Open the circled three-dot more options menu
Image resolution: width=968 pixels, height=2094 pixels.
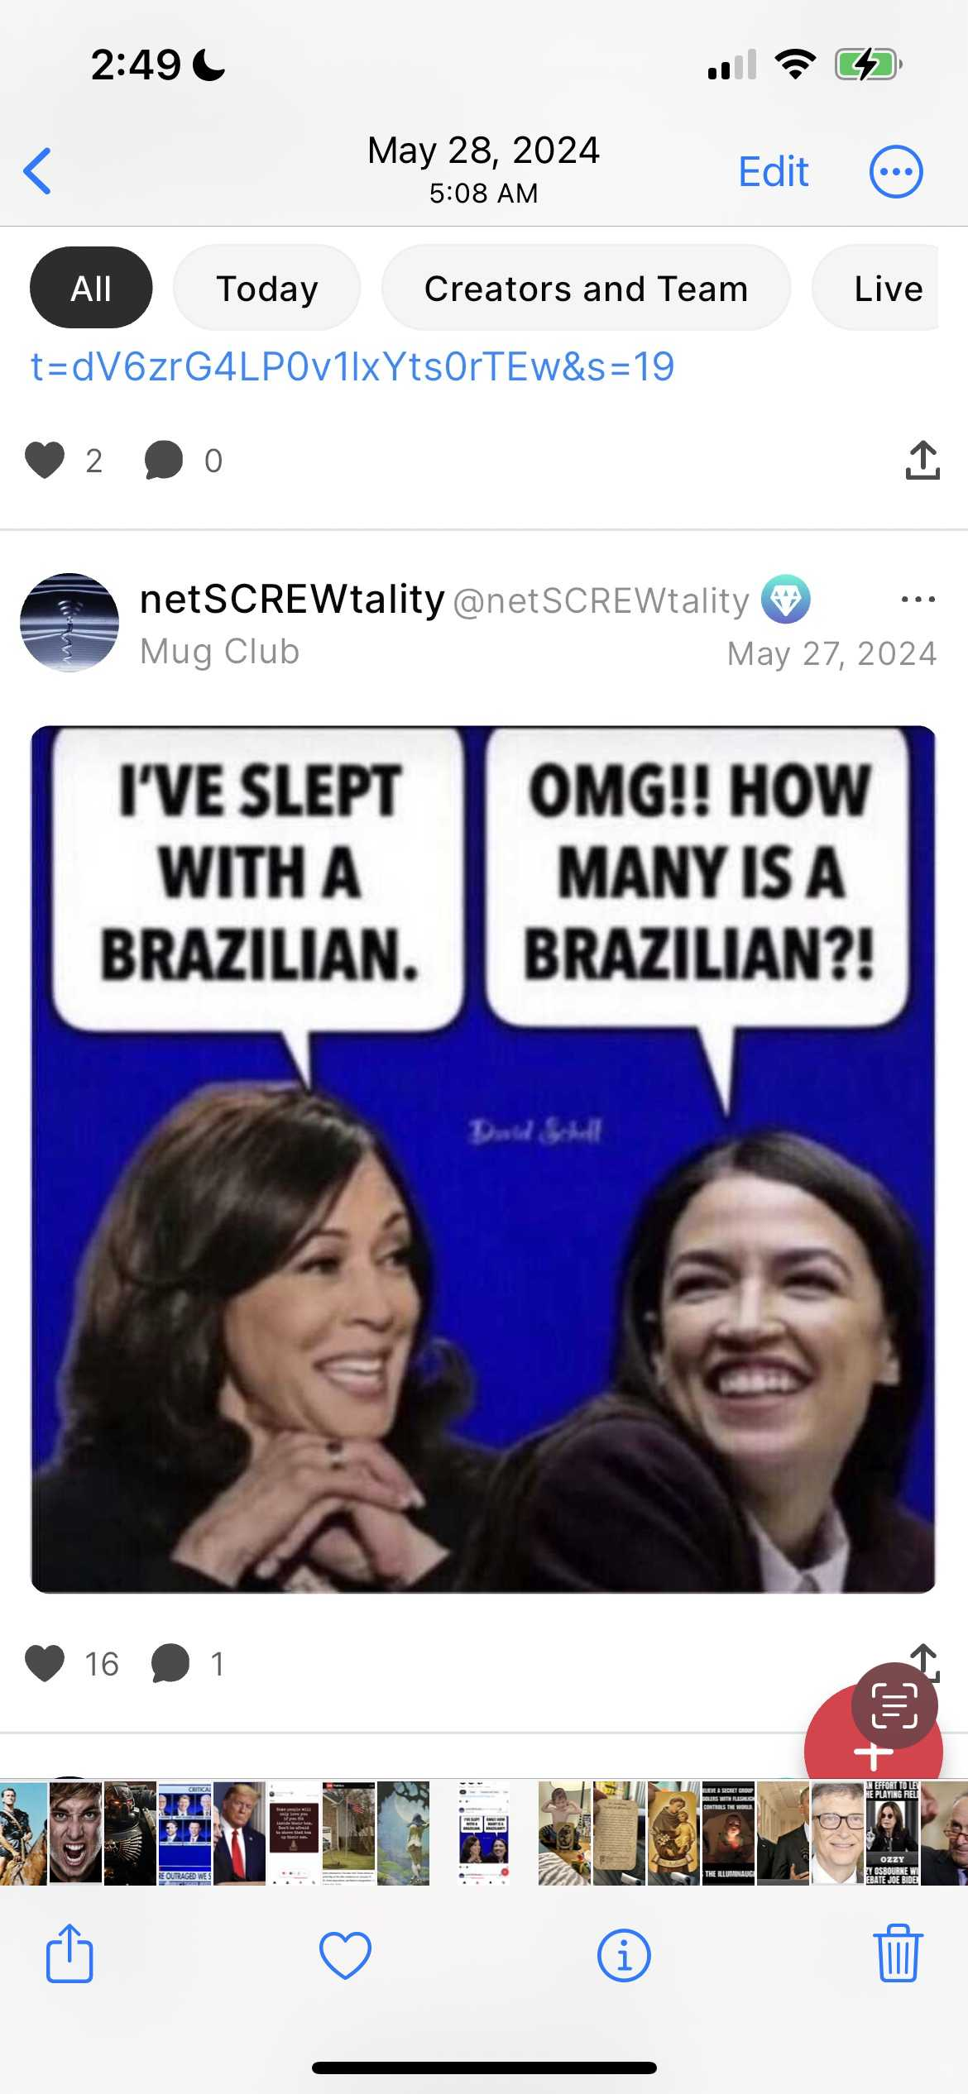896,172
